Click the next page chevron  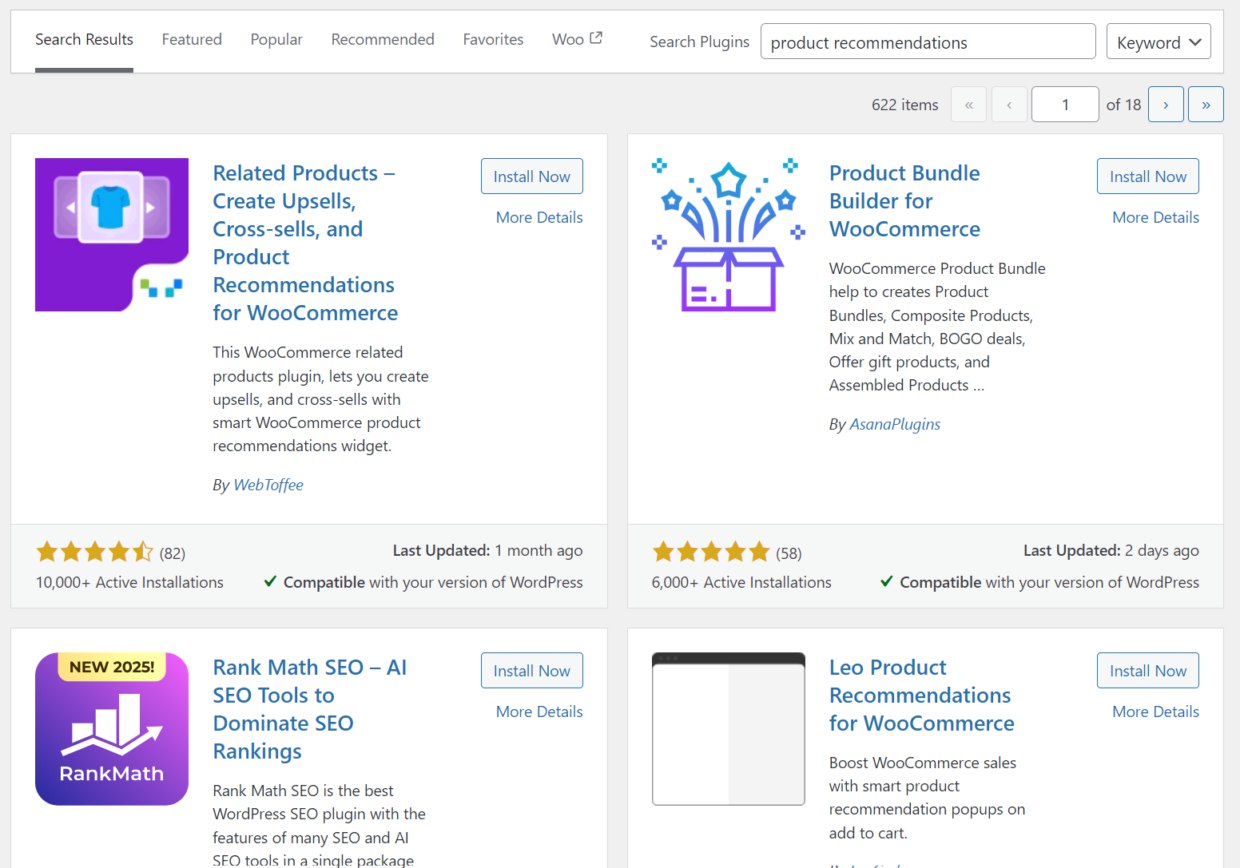(1166, 104)
